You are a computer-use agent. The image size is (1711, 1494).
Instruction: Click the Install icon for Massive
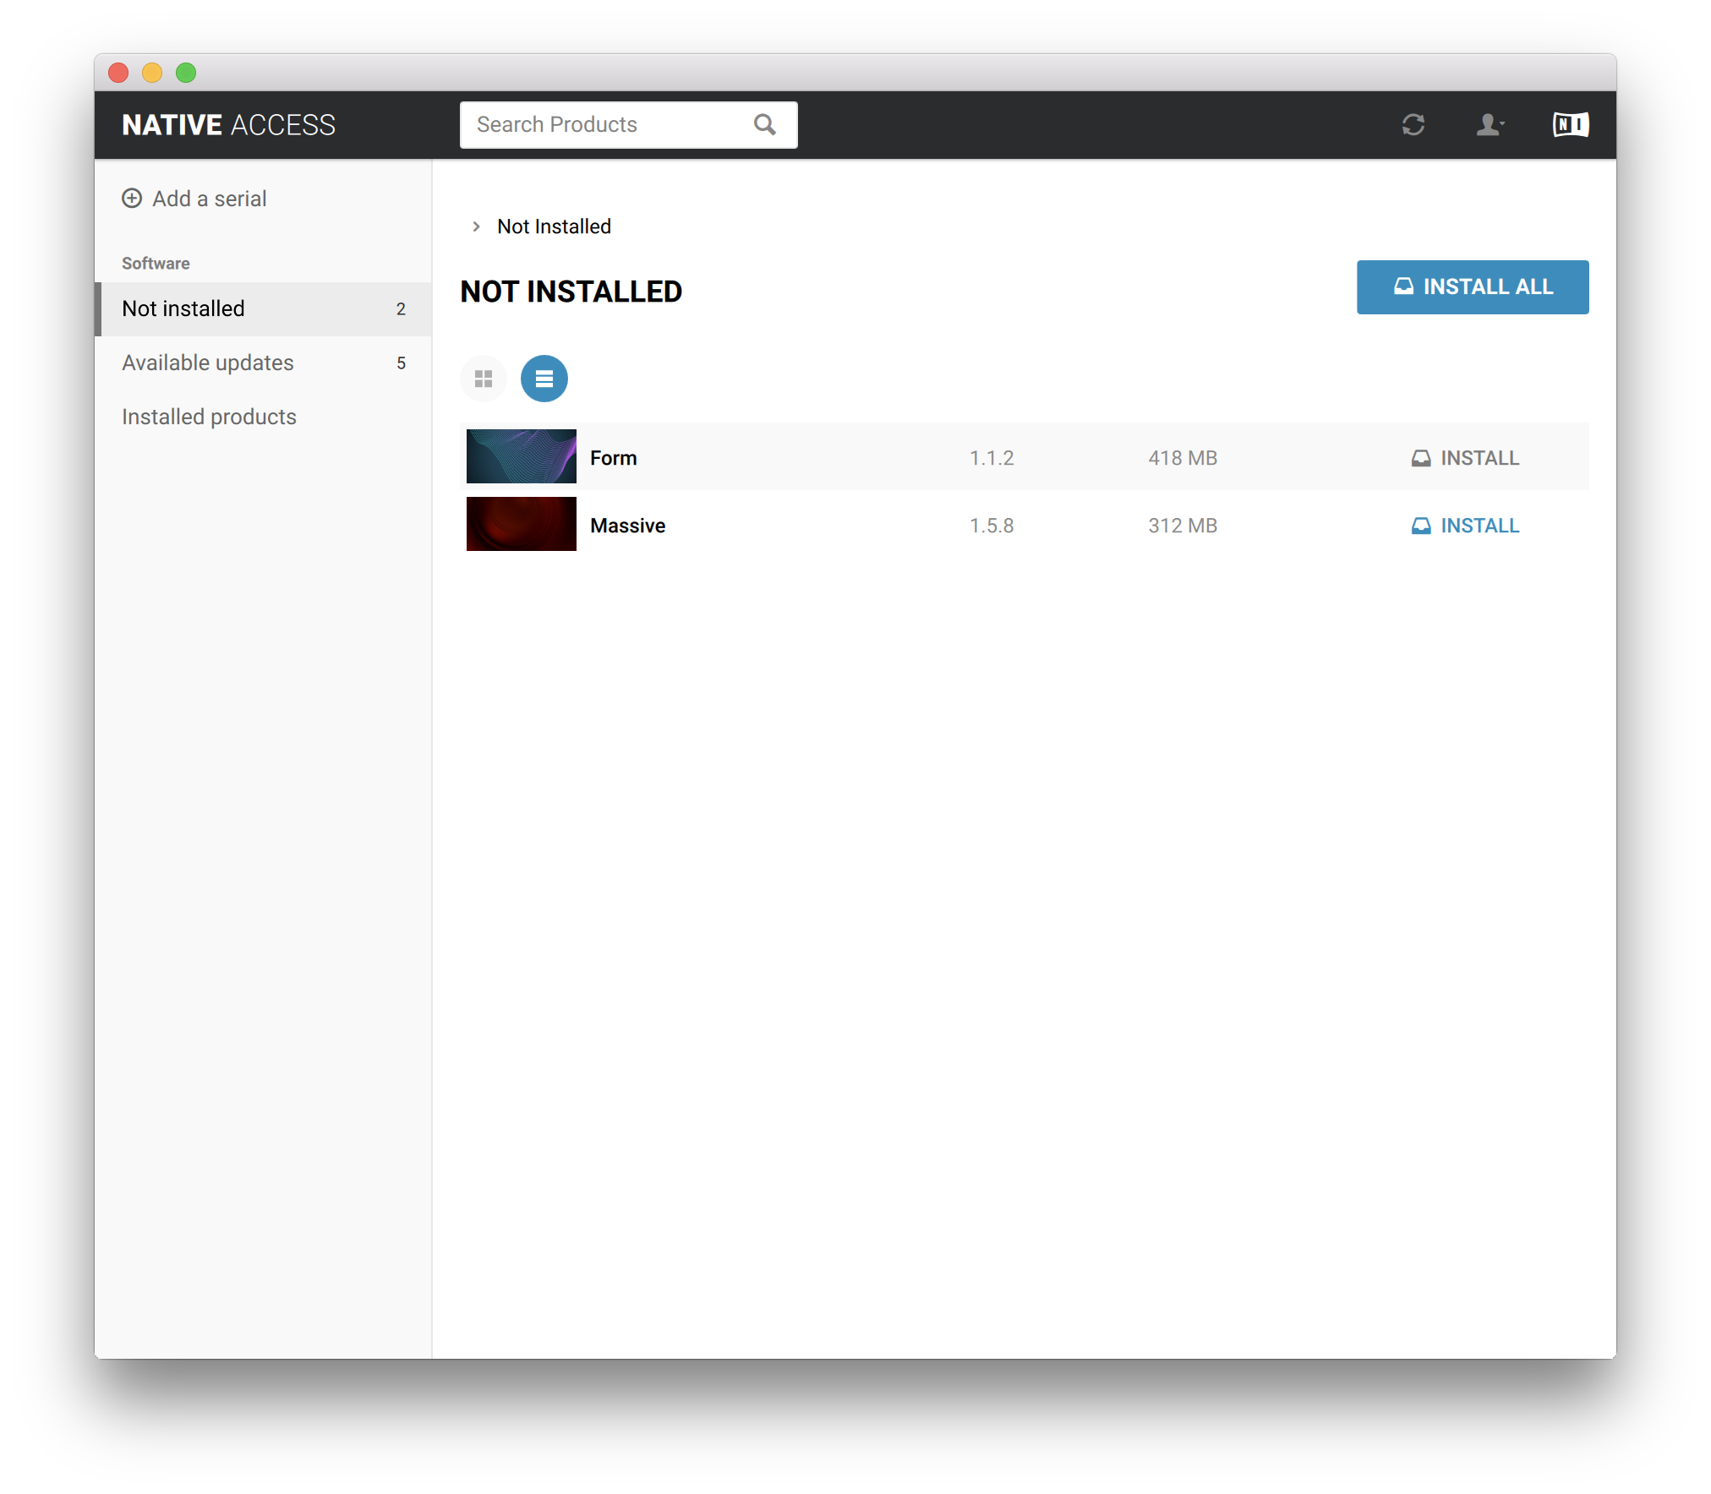1421,526
